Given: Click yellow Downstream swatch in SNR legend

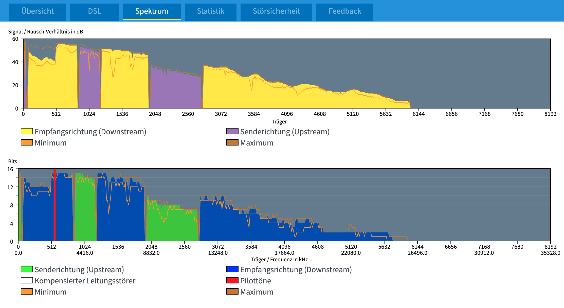Looking at the screenshot, I should pyautogui.click(x=27, y=131).
